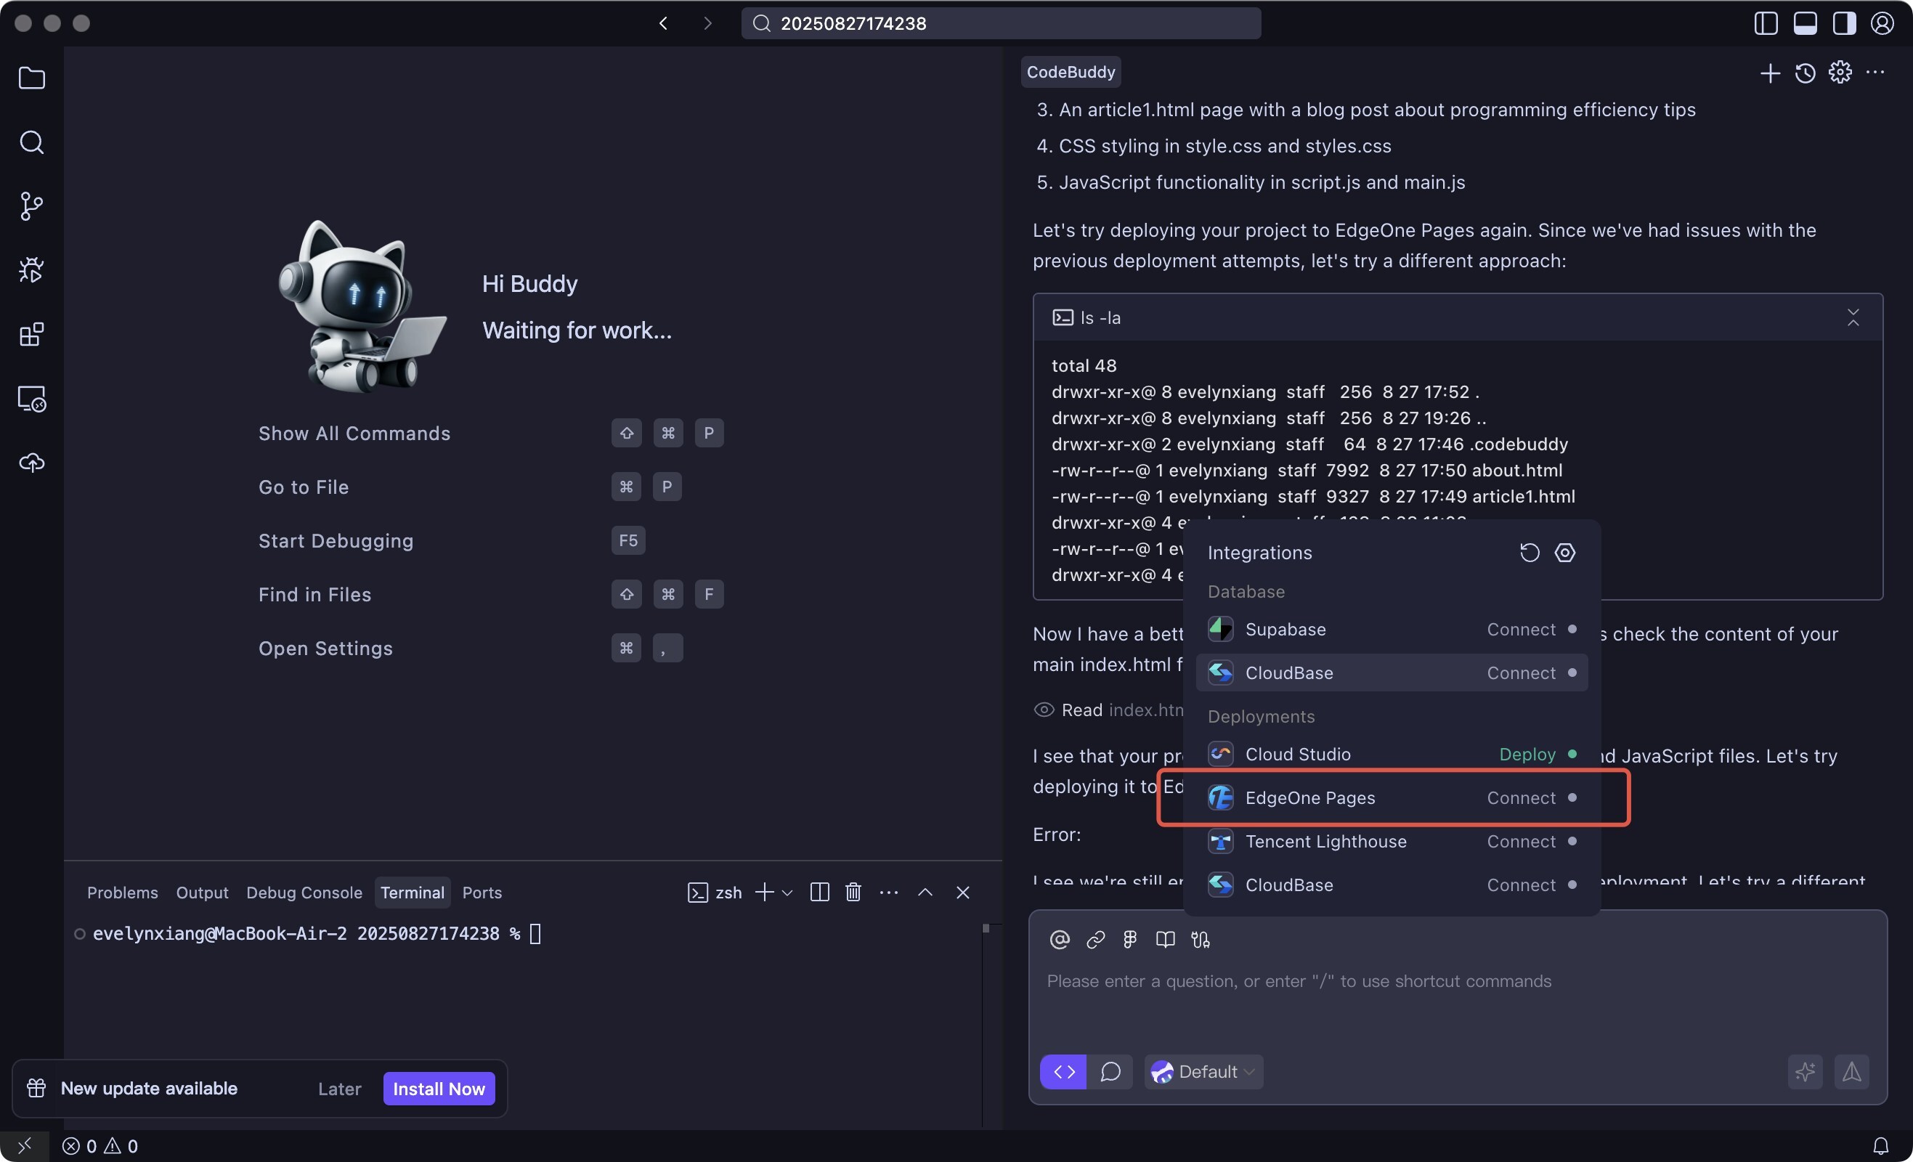Screen dimensions: 1913x1162
Task: Open the Extensions sidebar icon
Action: click(31, 335)
